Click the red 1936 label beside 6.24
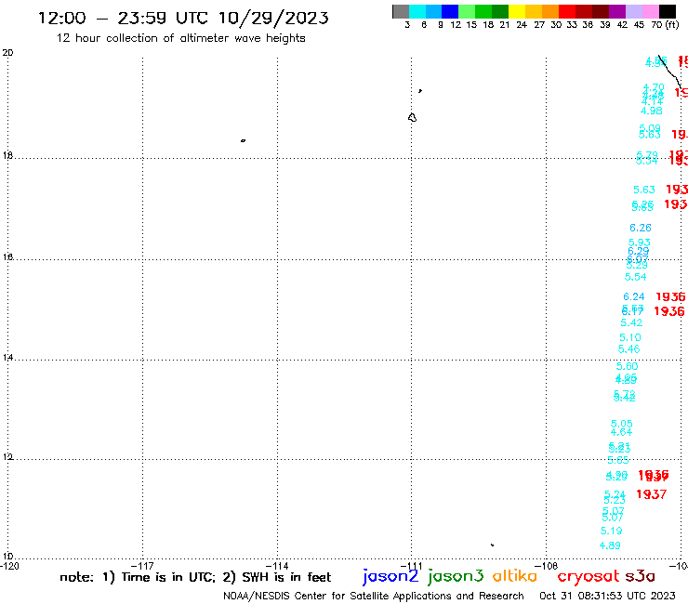 point(670,296)
